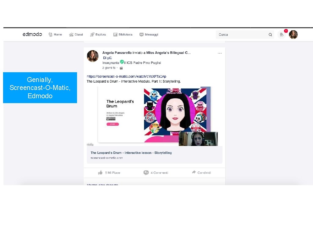Viewport: 313px width, 235px height.
Task: Open the Home menu item
Action: [x=55, y=34]
